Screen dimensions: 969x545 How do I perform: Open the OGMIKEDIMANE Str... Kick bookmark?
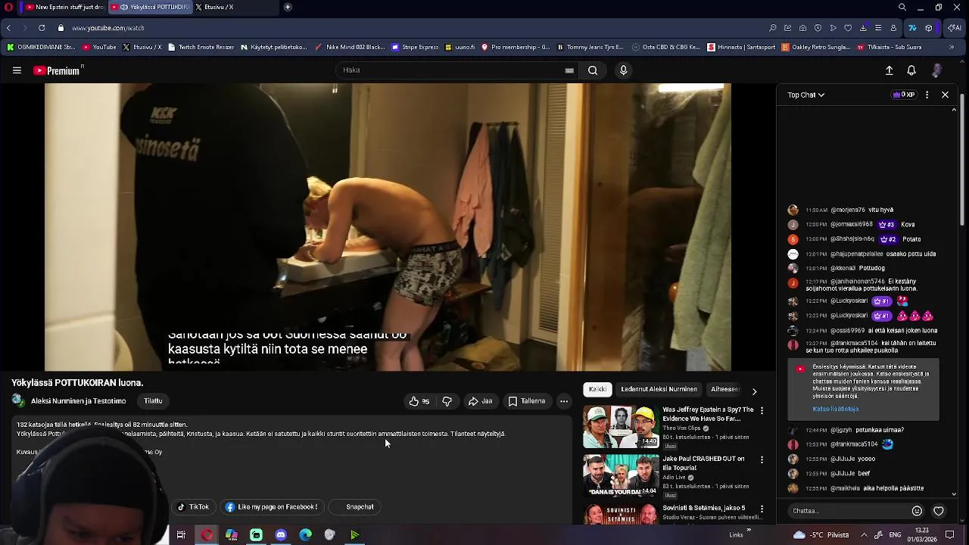[x=41, y=47]
